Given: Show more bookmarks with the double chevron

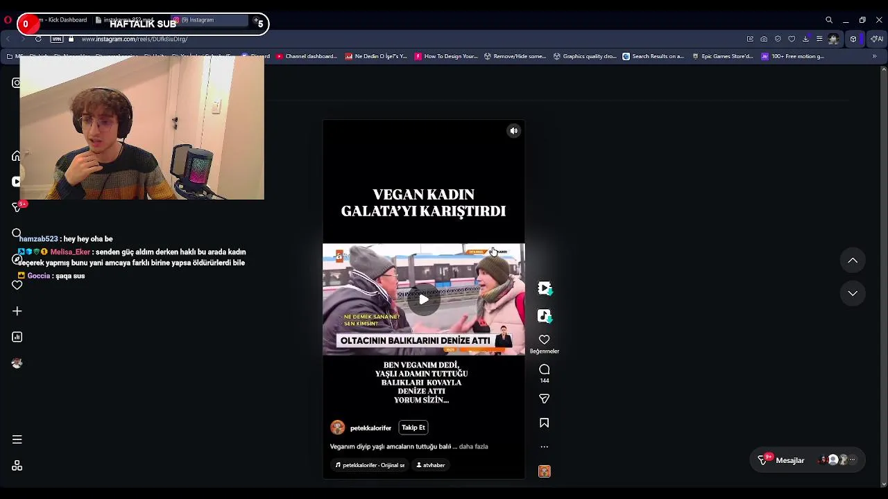Looking at the screenshot, I should click(874, 56).
